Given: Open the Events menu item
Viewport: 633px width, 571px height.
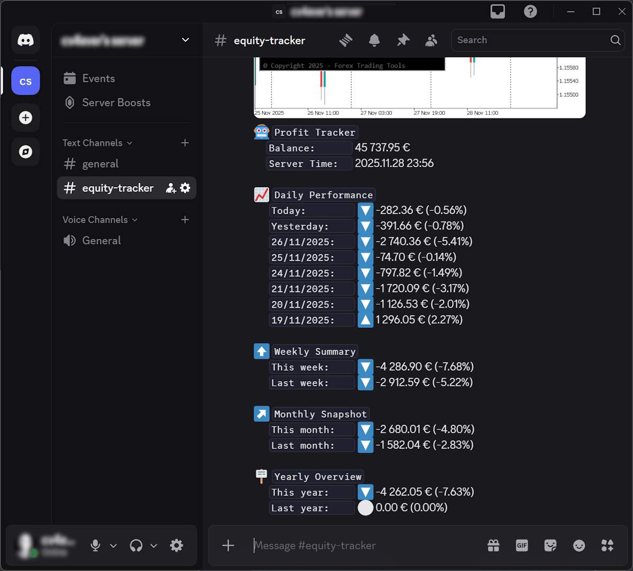Looking at the screenshot, I should click(x=98, y=79).
